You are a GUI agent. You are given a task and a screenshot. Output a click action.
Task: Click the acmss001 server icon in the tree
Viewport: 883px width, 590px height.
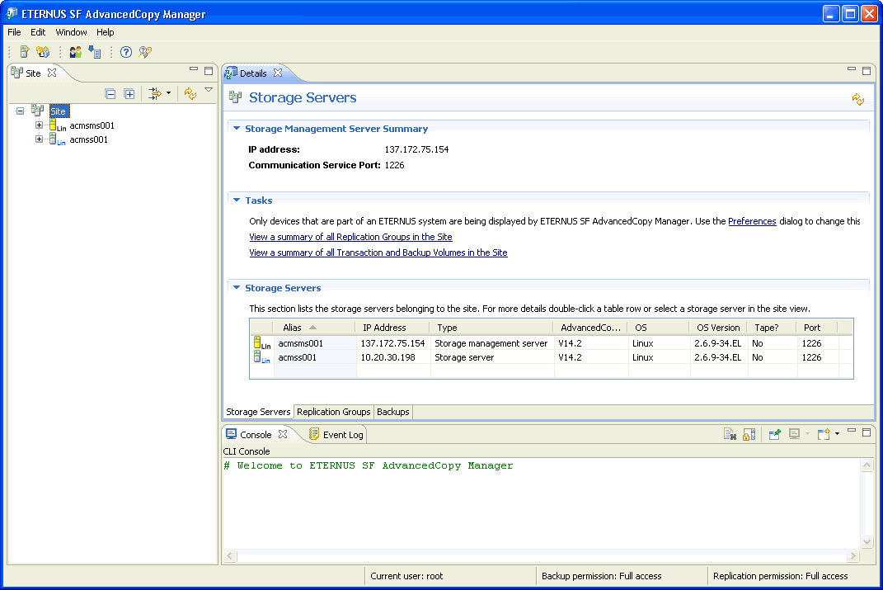point(57,139)
